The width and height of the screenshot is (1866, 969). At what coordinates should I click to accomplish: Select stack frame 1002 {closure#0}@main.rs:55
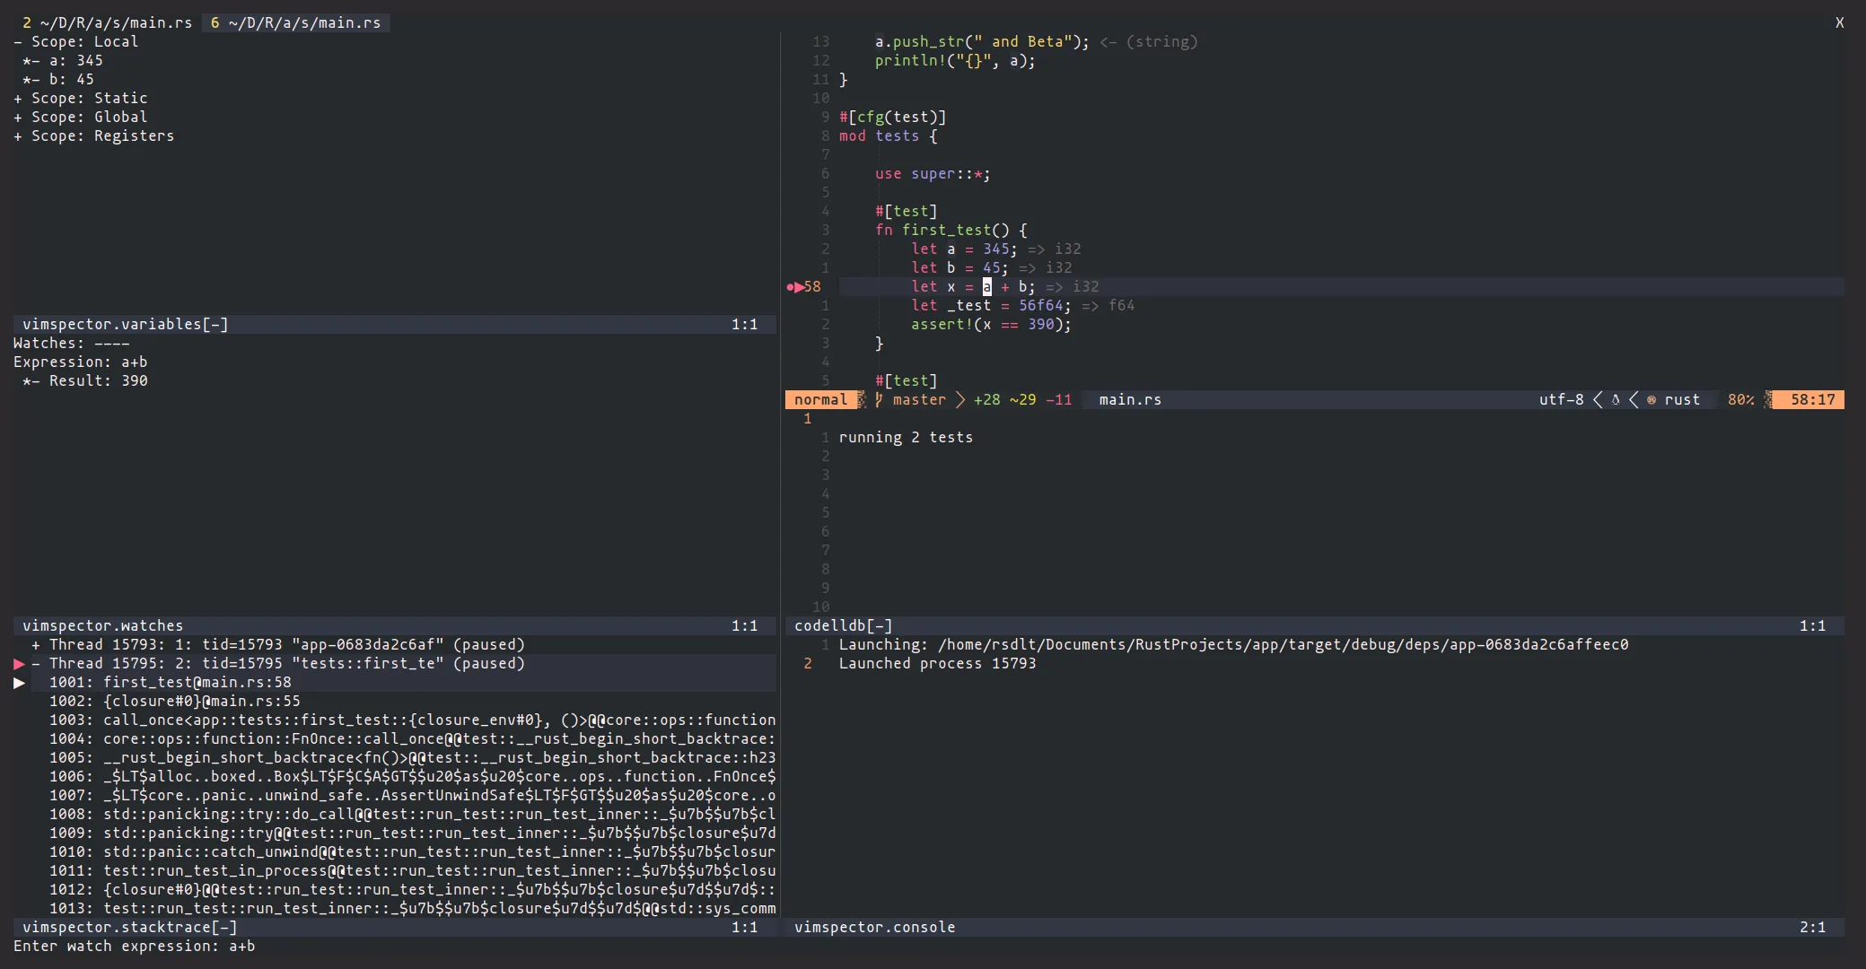175,702
